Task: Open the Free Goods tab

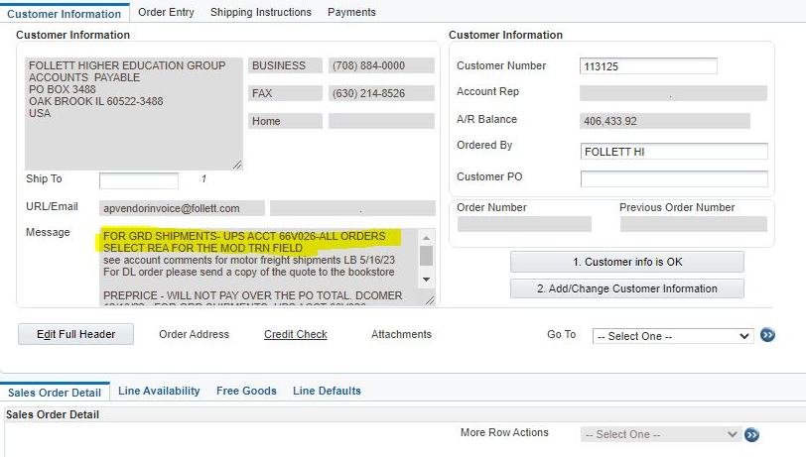Action: [246, 391]
